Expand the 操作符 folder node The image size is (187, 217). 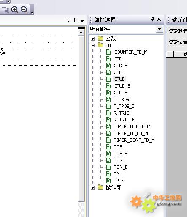pos(92,187)
